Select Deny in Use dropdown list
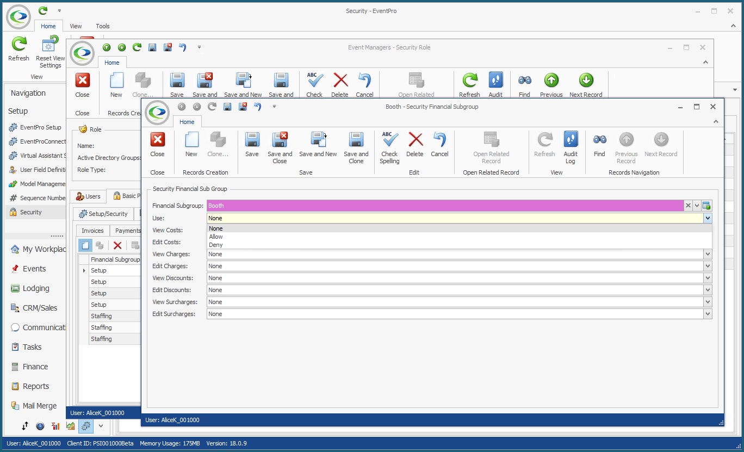744x452 pixels. pyautogui.click(x=460, y=245)
